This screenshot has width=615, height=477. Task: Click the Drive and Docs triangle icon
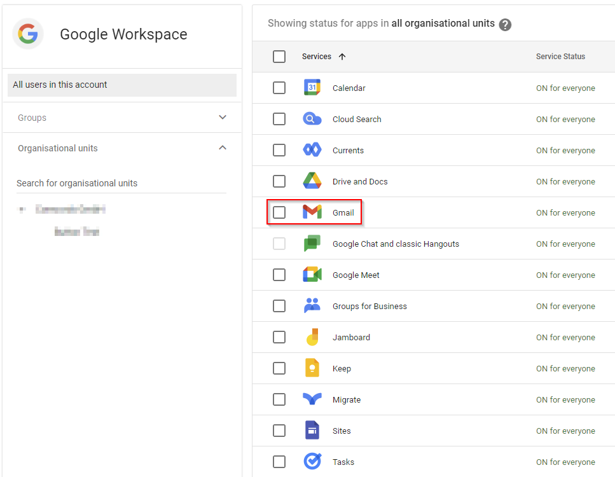click(312, 181)
